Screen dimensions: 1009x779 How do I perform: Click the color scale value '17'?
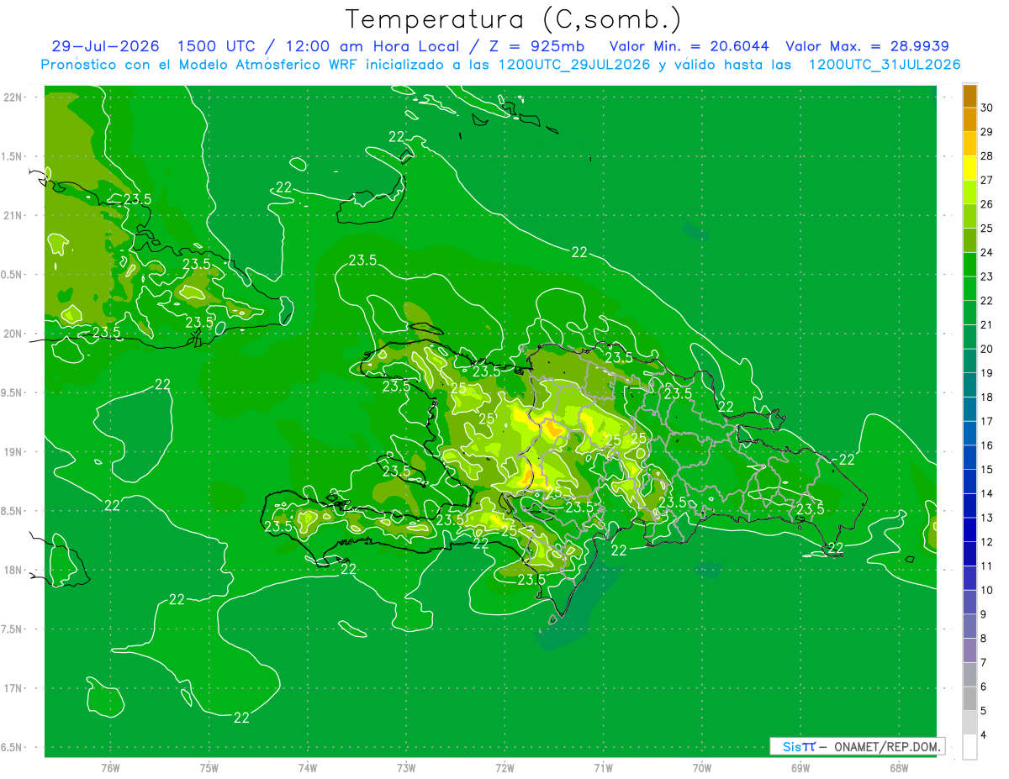coord(988,421)
